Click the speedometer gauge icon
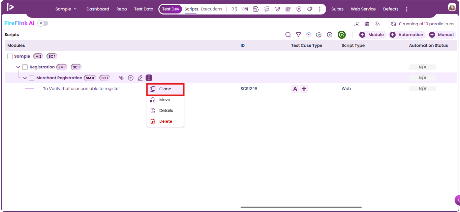 (x=309, y=34)
